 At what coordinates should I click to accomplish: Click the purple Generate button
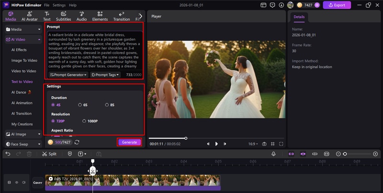coord(129,142)
